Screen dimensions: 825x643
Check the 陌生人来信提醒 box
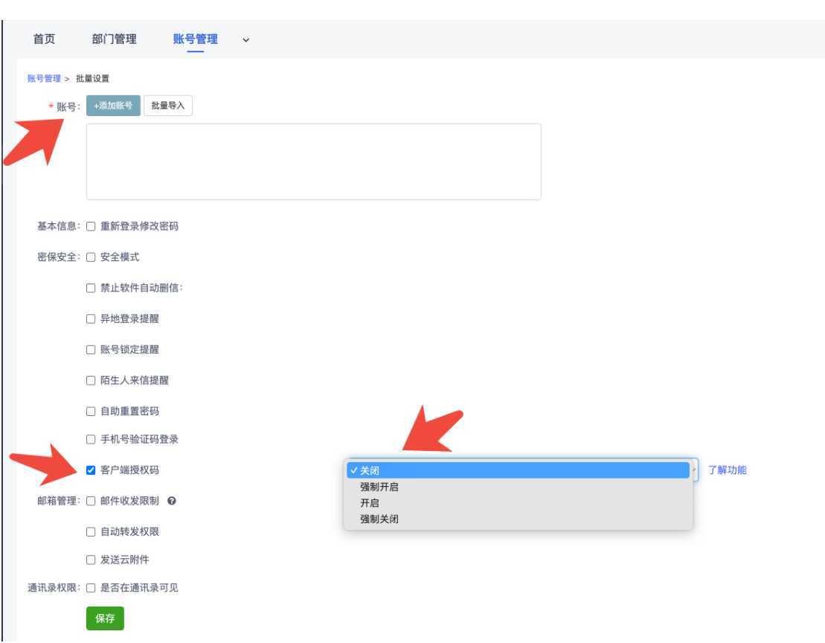(91, 380)
